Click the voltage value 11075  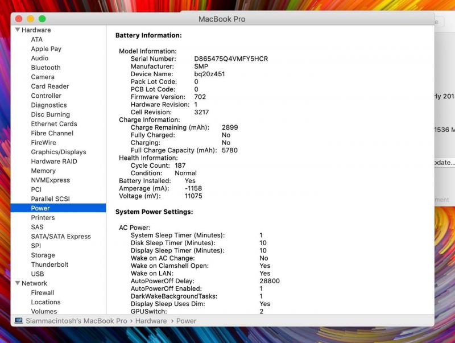pyautogui.click(x=193, y=196)
